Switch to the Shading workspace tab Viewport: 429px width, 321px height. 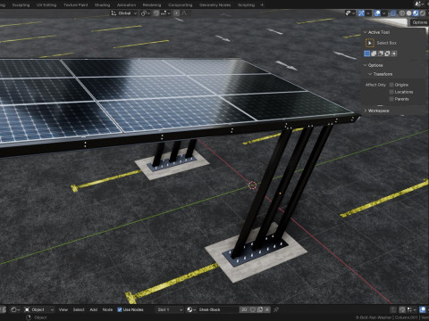(102, 4)
